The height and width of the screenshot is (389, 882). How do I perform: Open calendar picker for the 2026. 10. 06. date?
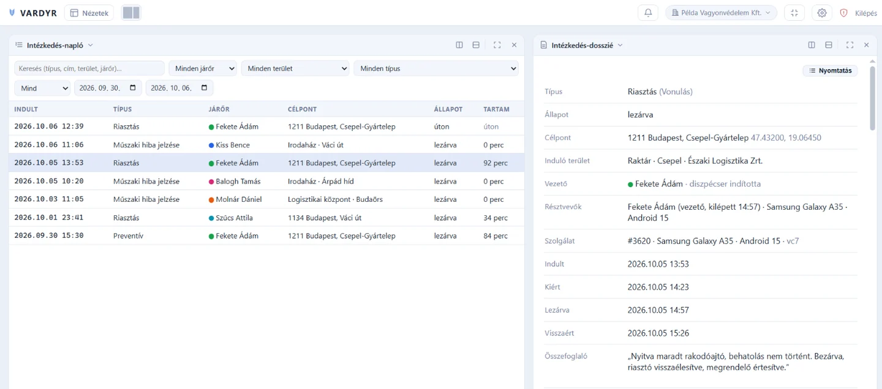point(205,88)
